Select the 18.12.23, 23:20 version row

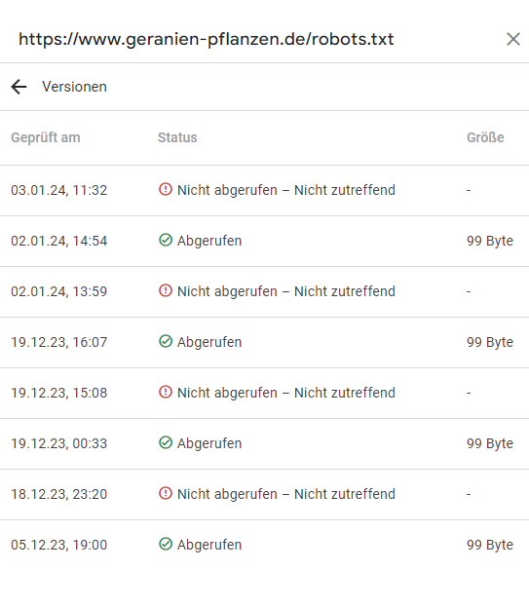[265, 494]
